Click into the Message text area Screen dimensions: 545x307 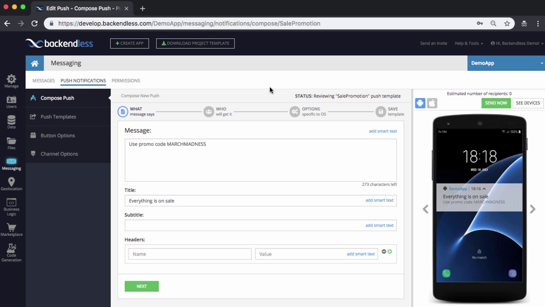261,160
